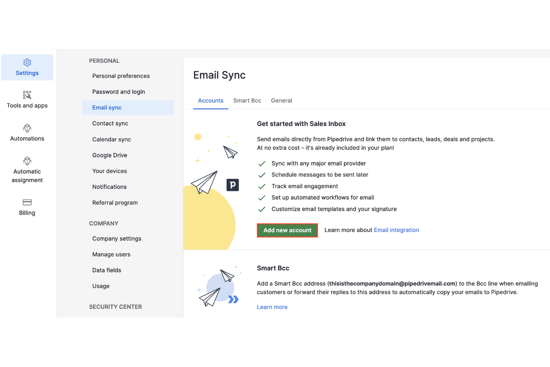
Task: Open Calendar sync settings
Action: point(111,139)
